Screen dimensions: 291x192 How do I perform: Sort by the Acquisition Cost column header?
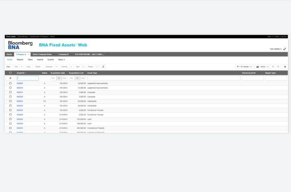76,73
